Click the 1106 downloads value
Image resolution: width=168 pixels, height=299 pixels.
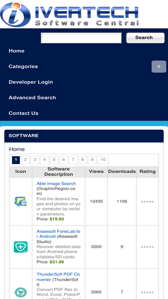(x=122, y=201)
